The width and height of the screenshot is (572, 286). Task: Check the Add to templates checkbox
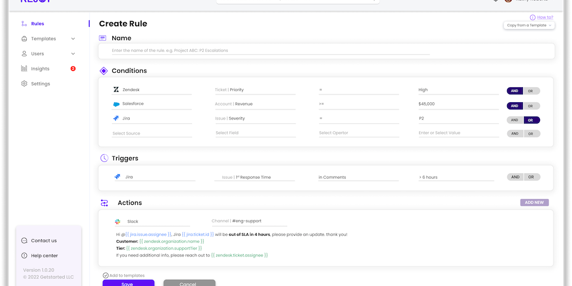pyautogui.click(x=106, y=275)
